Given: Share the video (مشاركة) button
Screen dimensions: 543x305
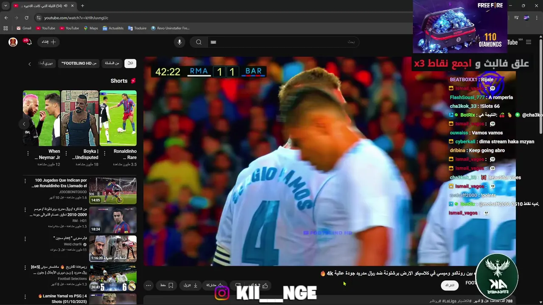Looking at the screenshot, I should click(x=215, y=286).
